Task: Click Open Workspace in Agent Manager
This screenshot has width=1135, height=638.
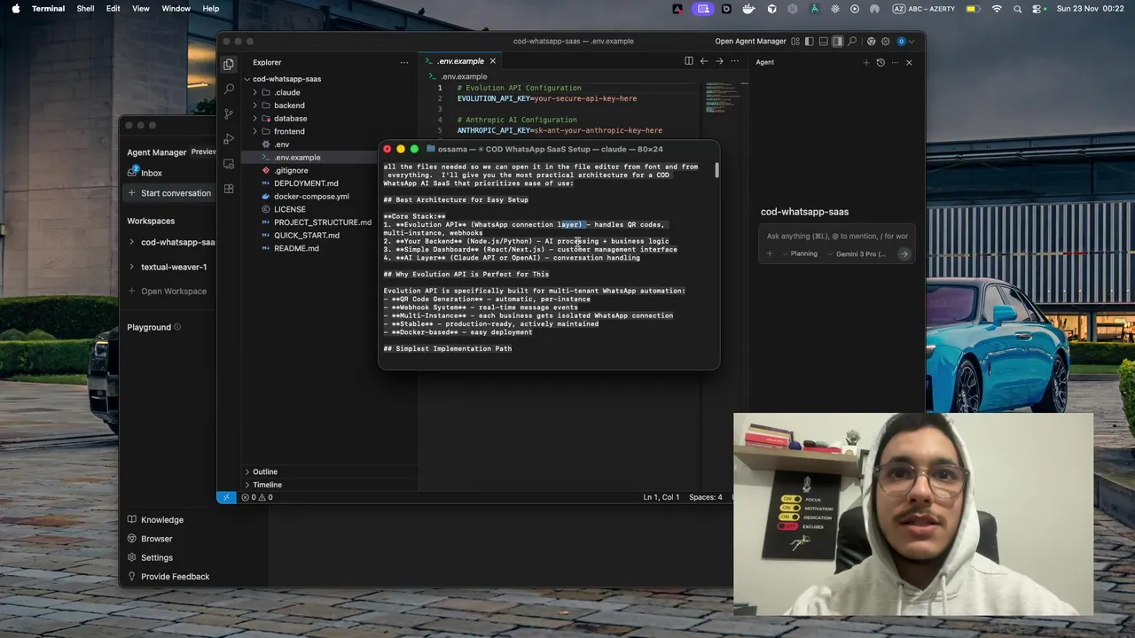Action: [168, 292]
